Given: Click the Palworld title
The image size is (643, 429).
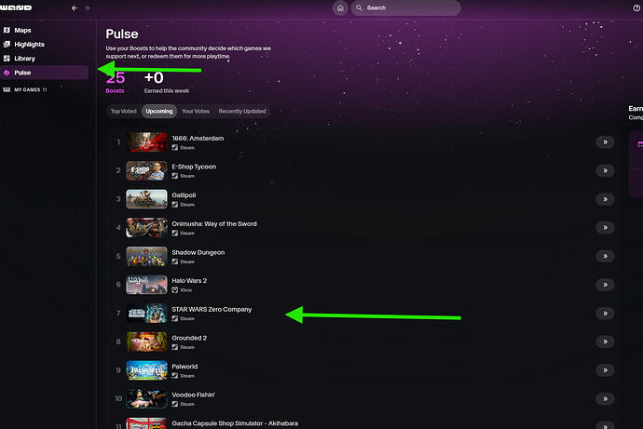Looking at the screenshot, I should [x=185, y=367].
